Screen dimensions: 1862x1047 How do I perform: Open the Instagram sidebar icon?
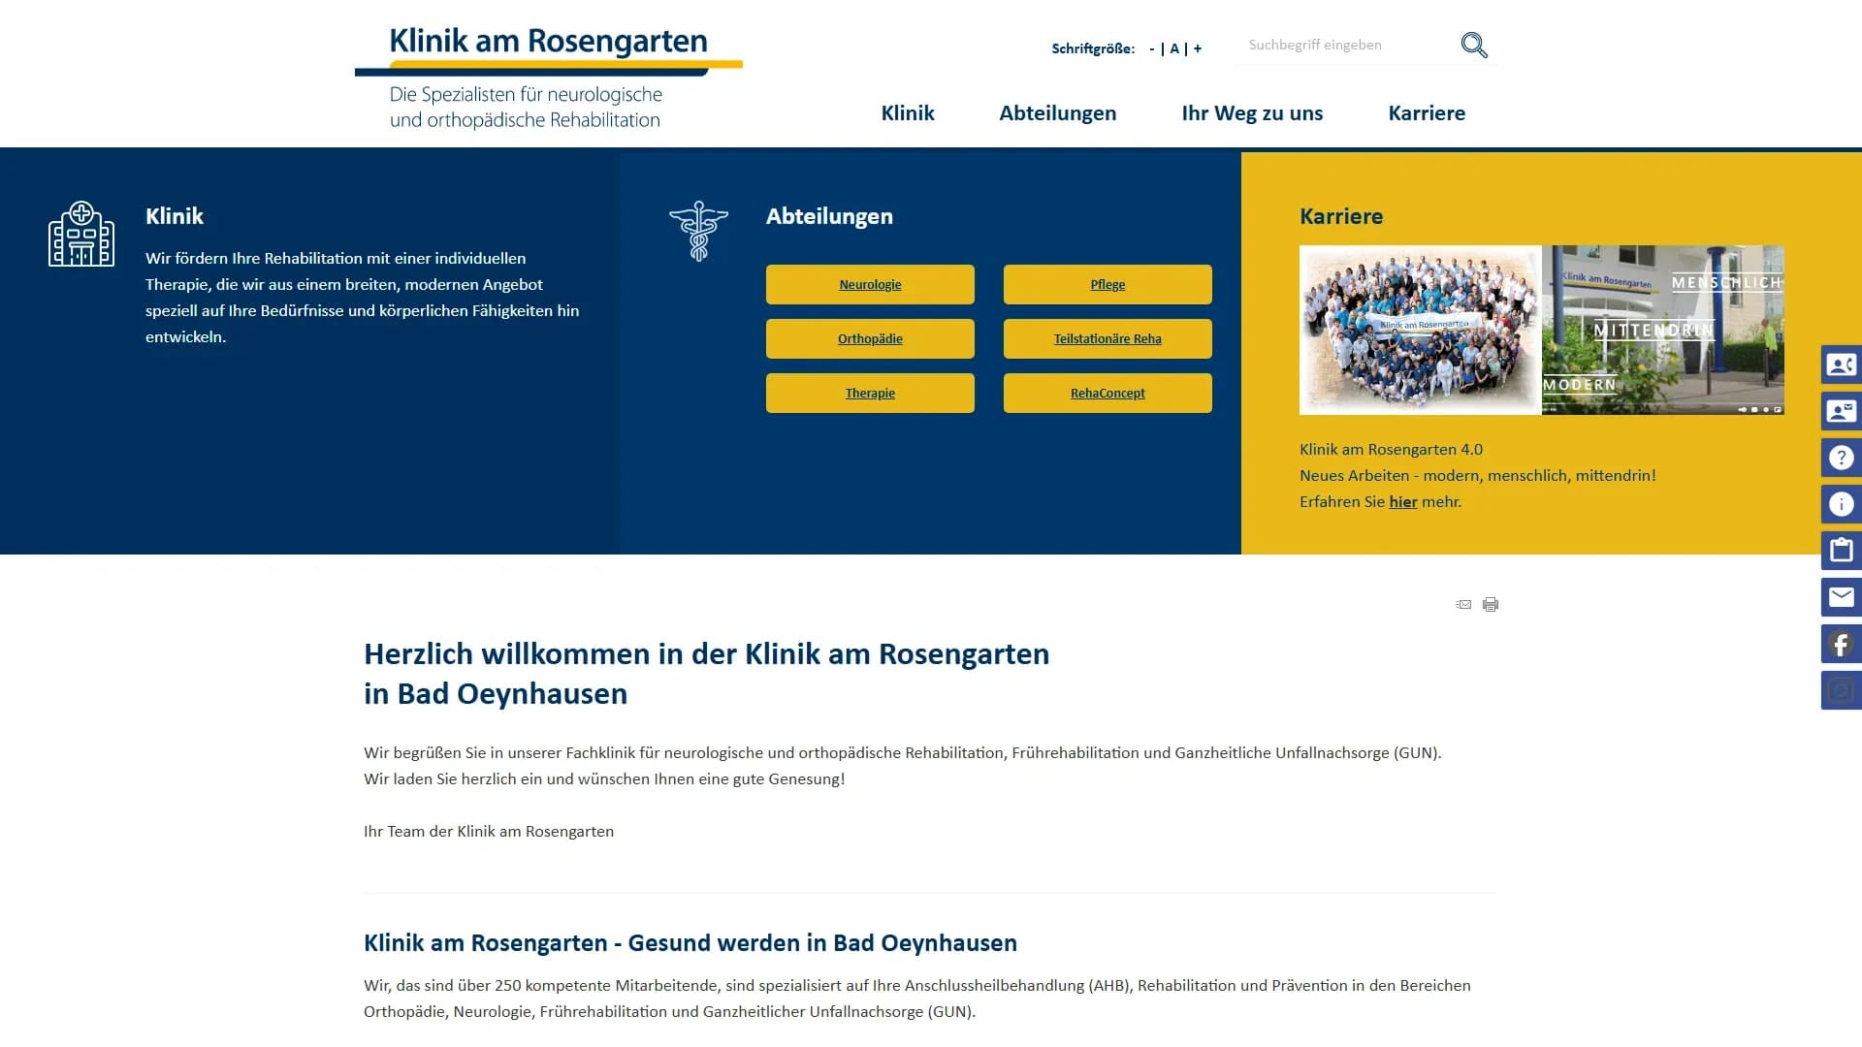click(1841, 690)
